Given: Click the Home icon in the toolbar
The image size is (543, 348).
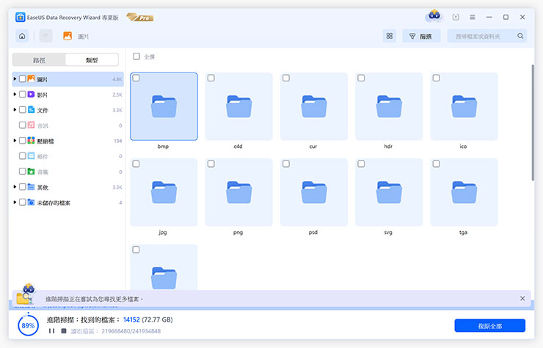Looking at the screenshot, I should [x=22, y=36].
